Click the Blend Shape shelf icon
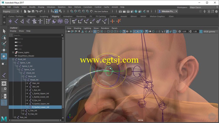Image resolution: width=219 pixels, height=123 pixels. click(54, 21)
